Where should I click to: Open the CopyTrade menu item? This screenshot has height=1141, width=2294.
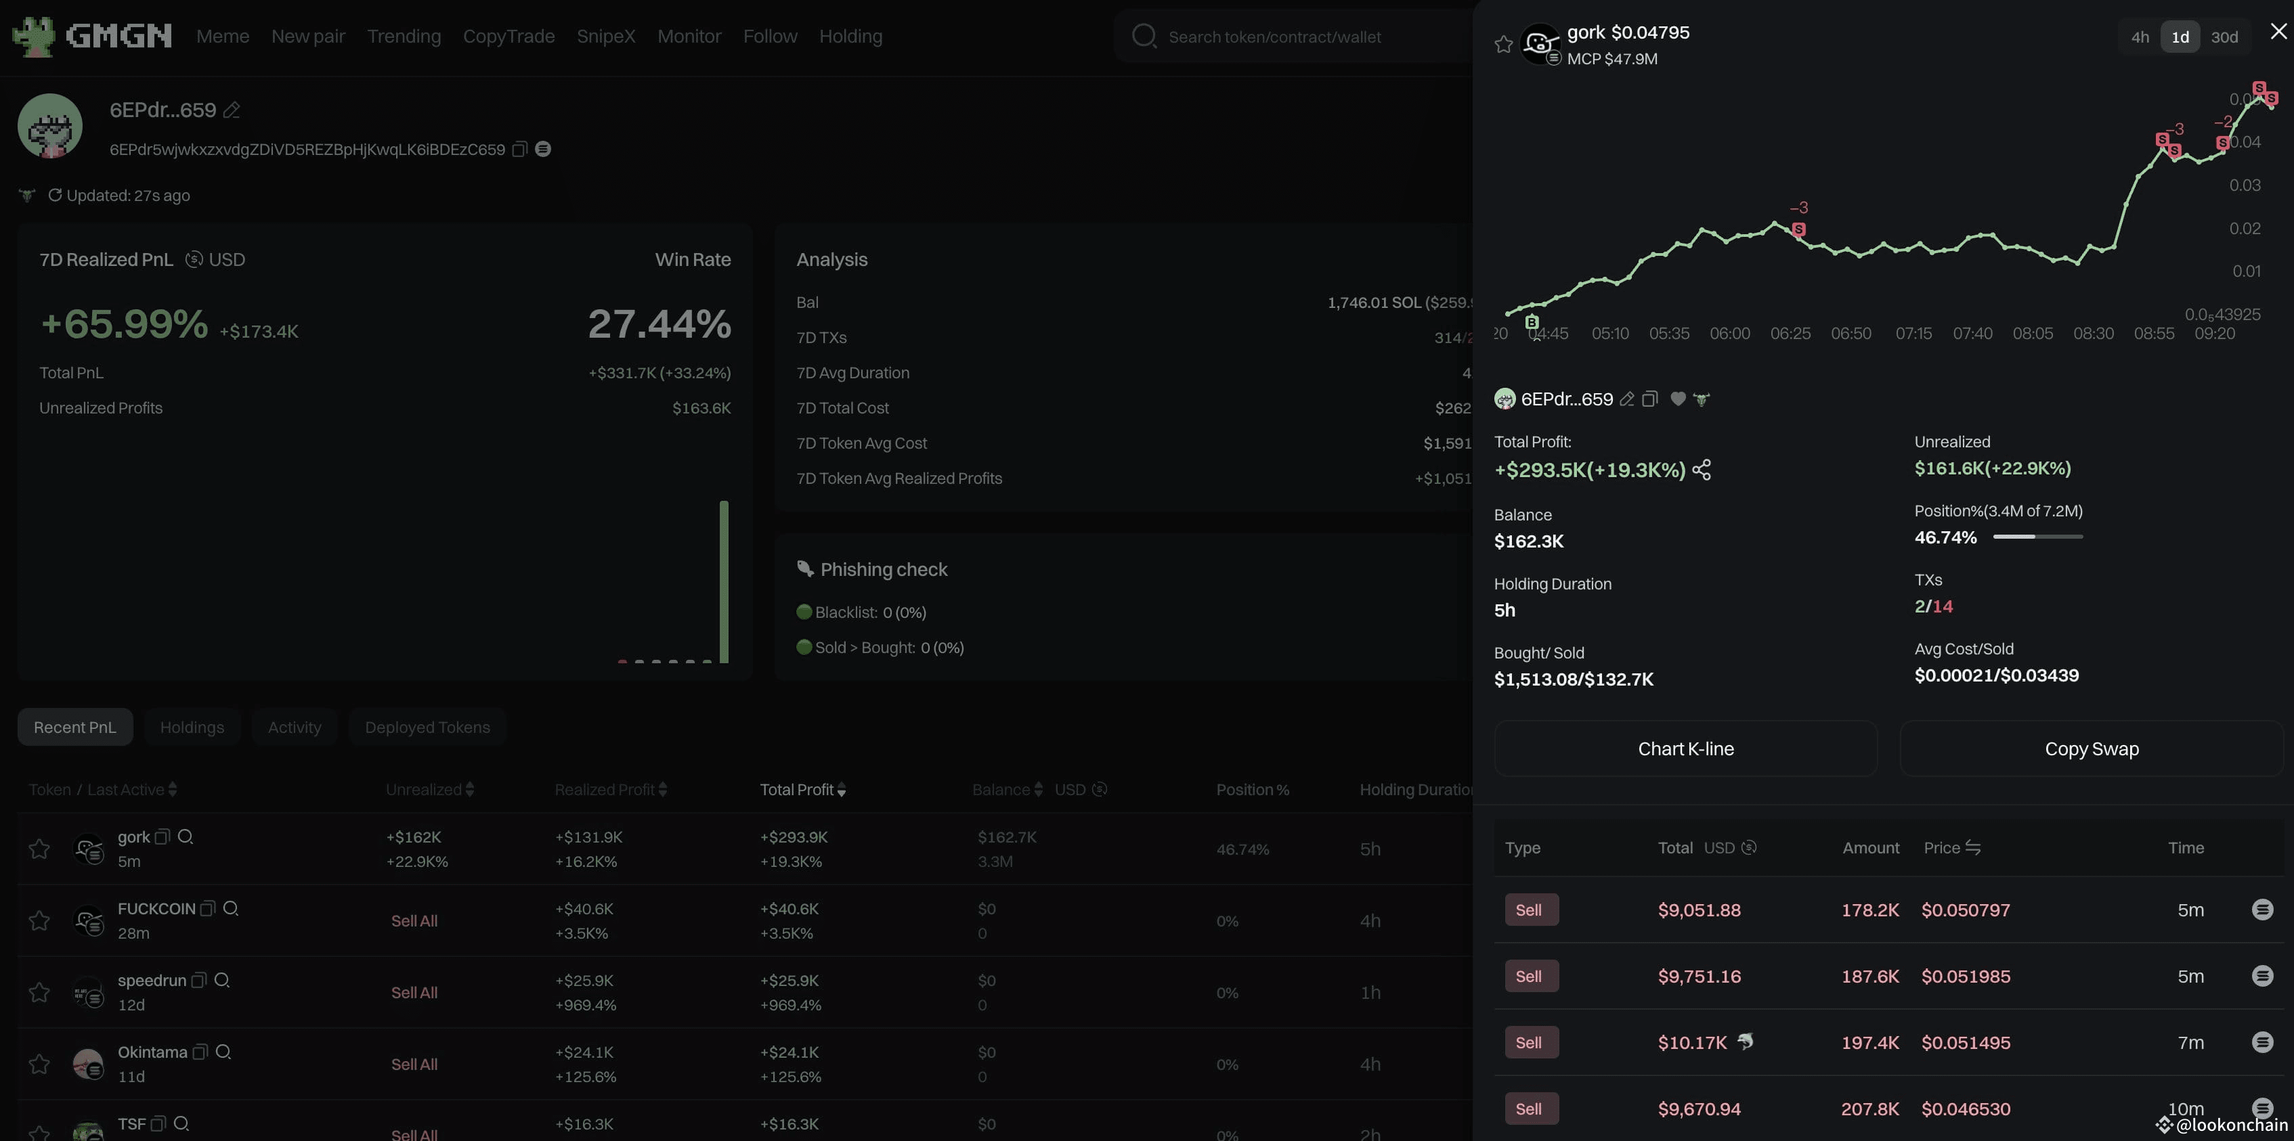(508, 36)
